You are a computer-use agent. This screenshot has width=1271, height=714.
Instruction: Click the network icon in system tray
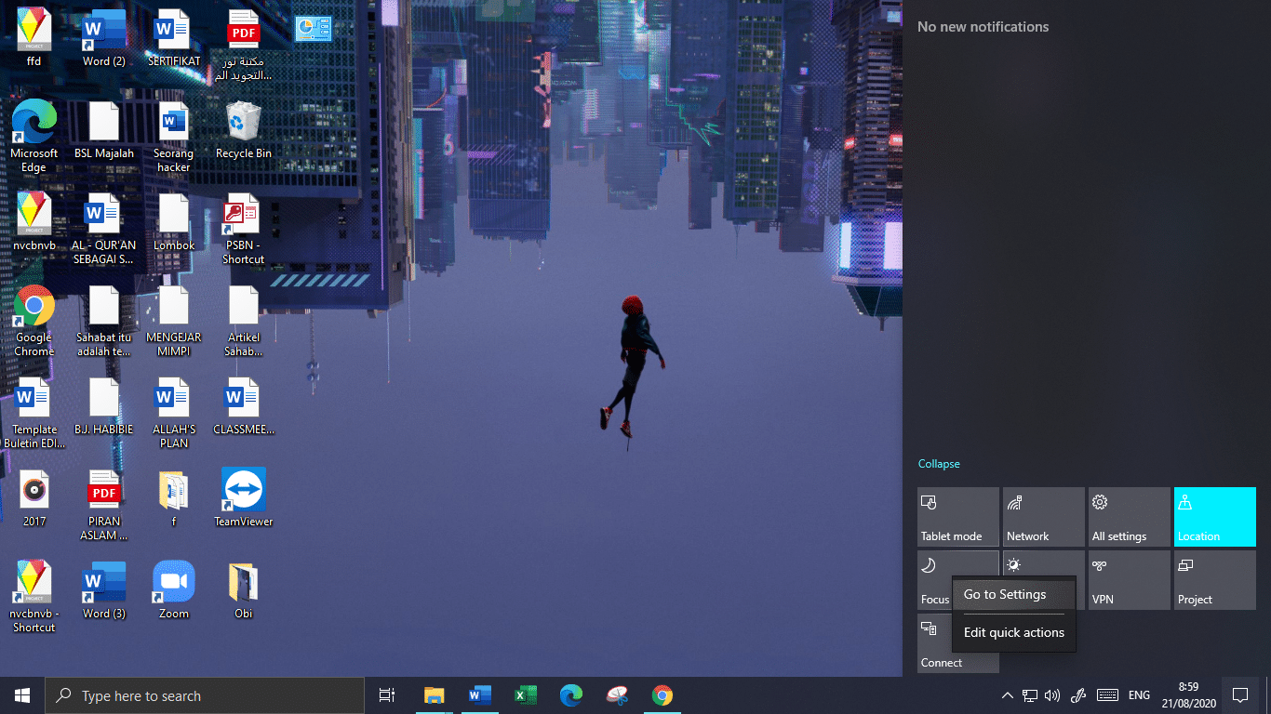1030,695
